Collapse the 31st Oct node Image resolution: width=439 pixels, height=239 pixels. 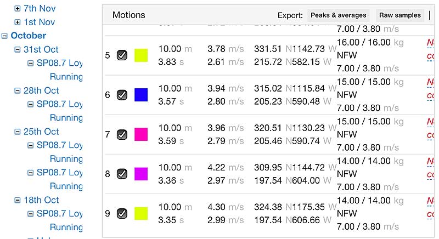(x=18, y=50)
